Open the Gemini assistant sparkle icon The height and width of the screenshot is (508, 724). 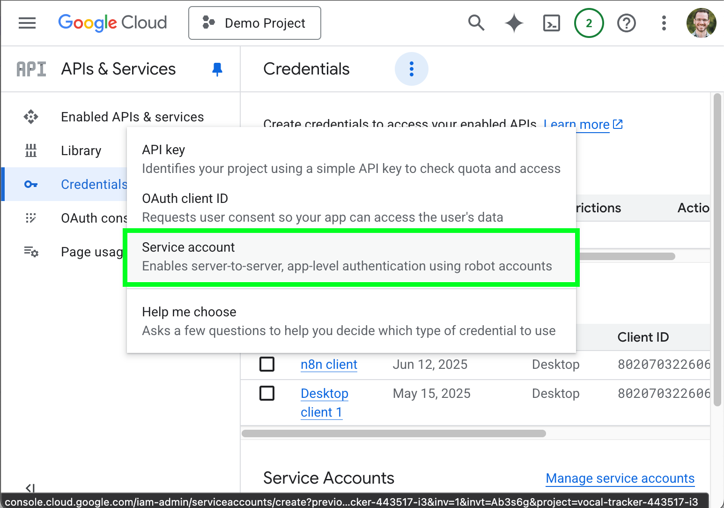(514, 22)
